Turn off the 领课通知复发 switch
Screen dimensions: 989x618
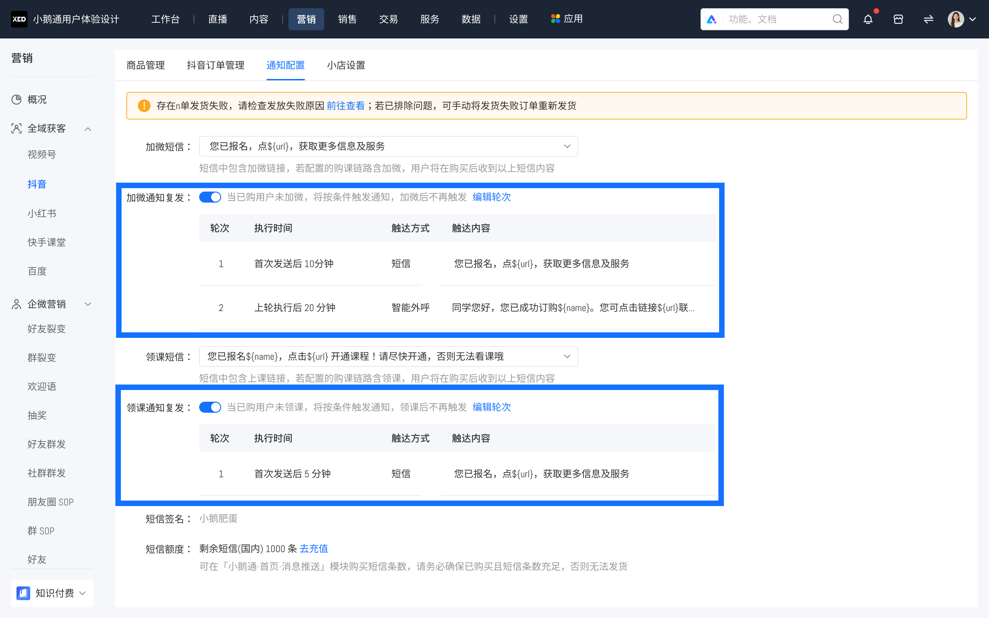pyautogui.click(x=210, y=407)
